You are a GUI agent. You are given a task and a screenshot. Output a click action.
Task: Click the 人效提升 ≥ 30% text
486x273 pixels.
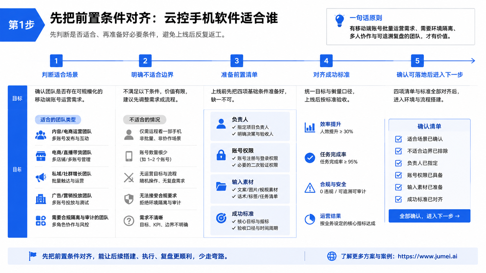pyautogui.click(x=337, y=132)
